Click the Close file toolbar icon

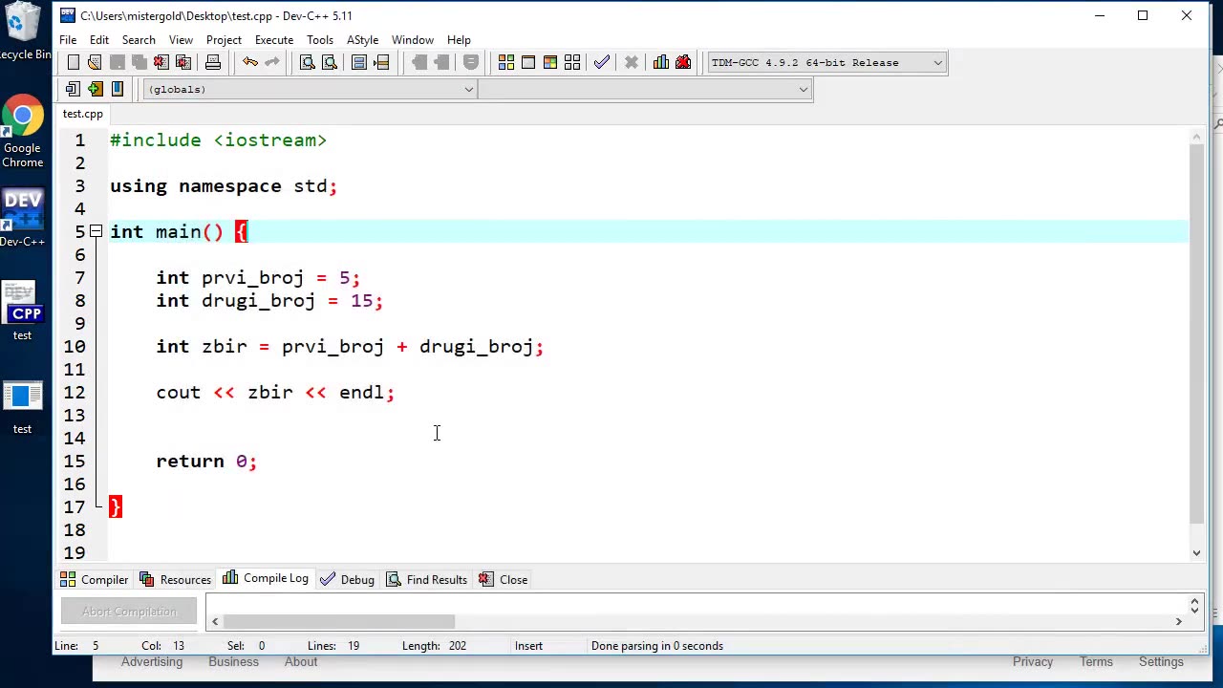tap(161, 62)
